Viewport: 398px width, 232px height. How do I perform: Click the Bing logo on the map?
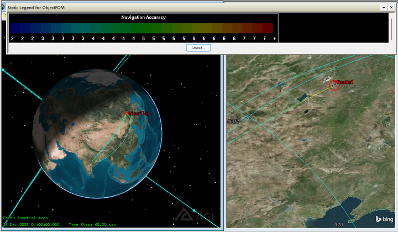tap(384, 219)
